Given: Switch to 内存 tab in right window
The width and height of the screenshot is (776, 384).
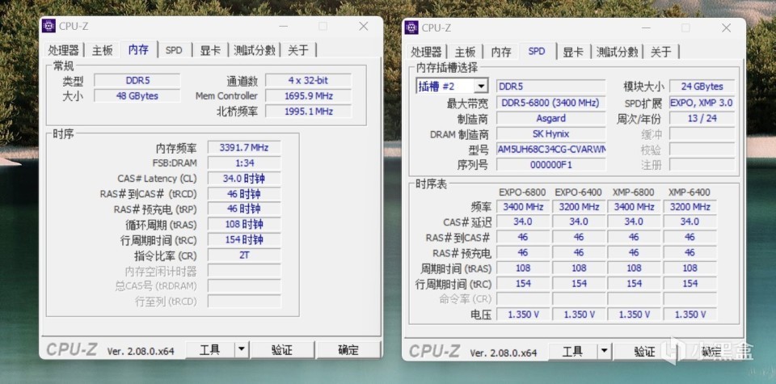Looking at the screenshot, I should pyautogui.click(x=501, y=52).
